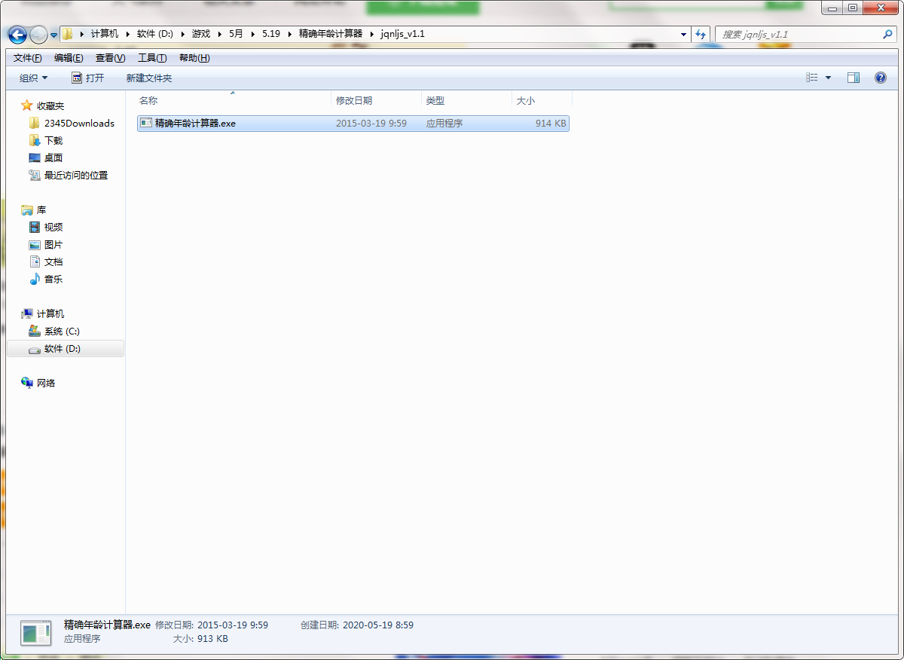Open the 2345Downloads folder in favorites
This screenshot has width=904, height=660.
(x=79, y=123)
